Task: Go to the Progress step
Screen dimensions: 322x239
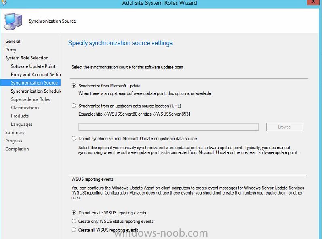Action: coord(14,141)
